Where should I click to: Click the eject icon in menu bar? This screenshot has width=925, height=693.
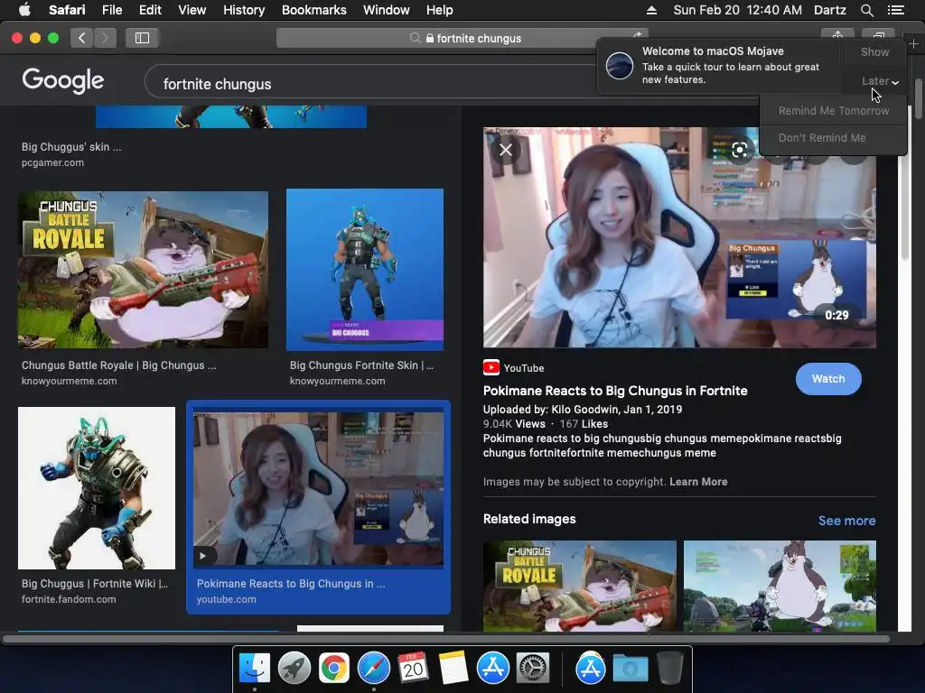click(651, 10)
